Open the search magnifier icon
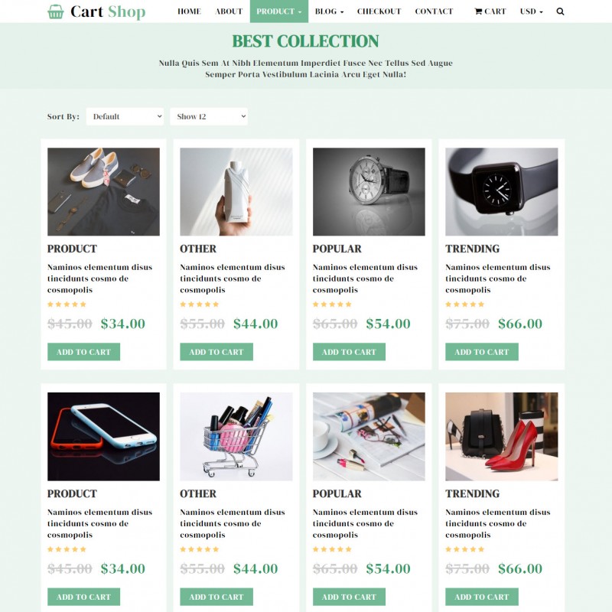The image size is (612, 612). [x=560, y=11]
